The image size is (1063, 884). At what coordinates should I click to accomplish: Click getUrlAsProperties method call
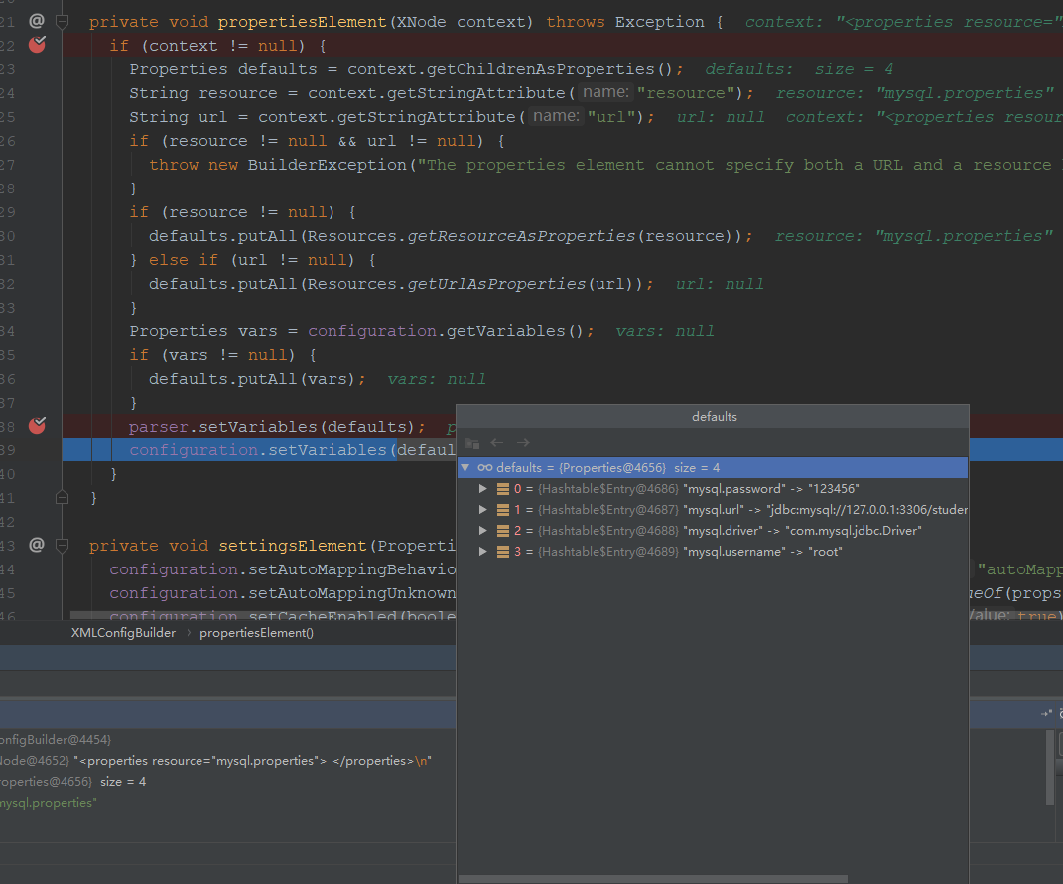coord(496,284)
